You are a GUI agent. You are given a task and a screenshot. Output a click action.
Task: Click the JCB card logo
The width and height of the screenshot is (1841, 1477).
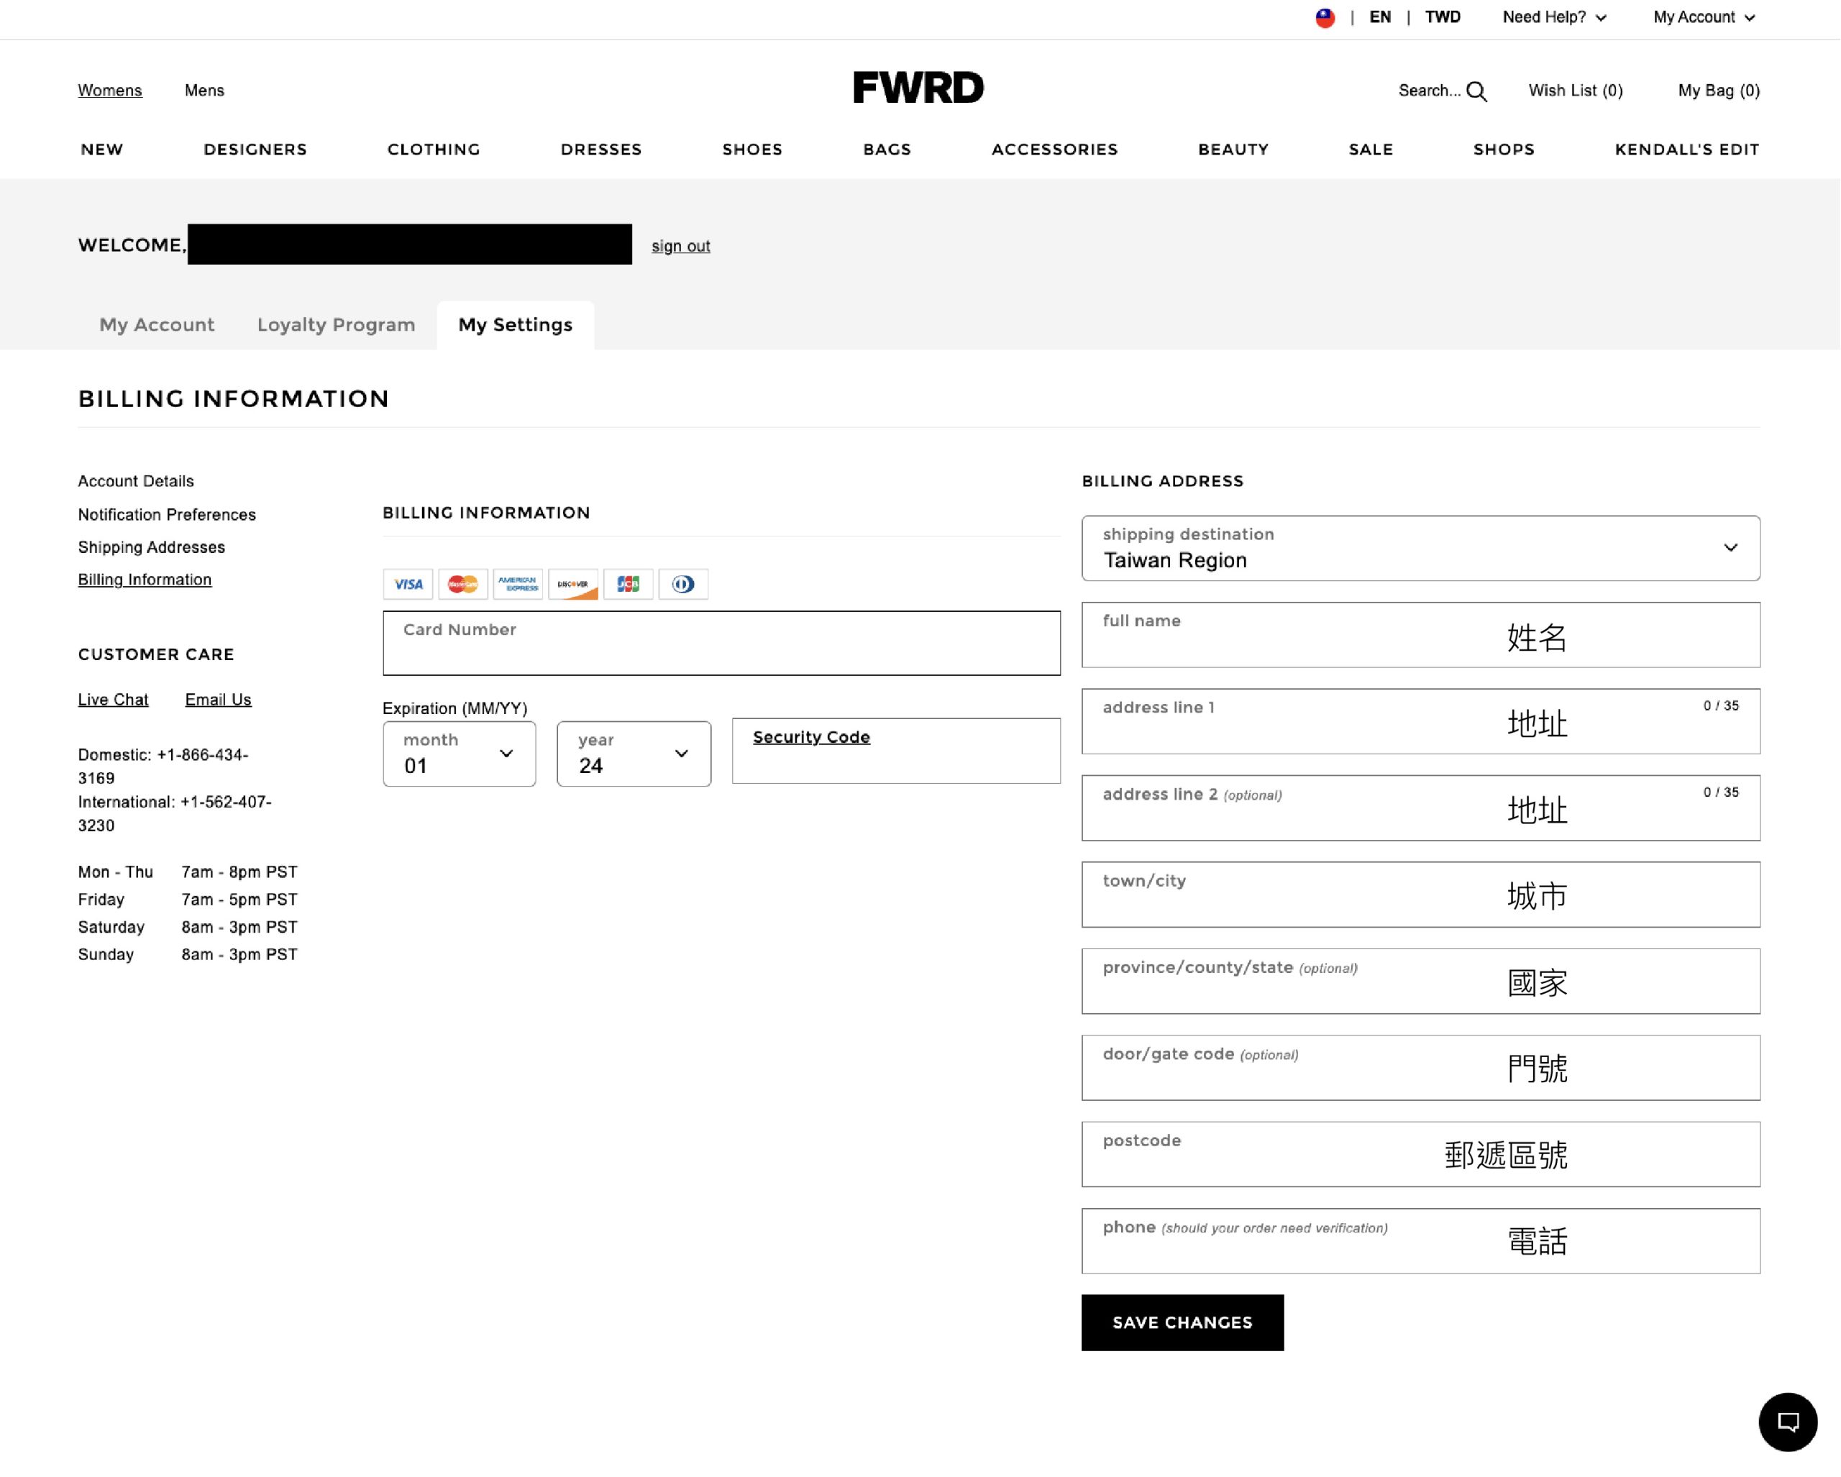pos(629,584)
